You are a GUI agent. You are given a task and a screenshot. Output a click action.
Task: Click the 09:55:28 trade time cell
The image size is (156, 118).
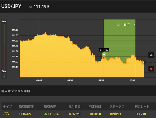(x=75, y=114)
